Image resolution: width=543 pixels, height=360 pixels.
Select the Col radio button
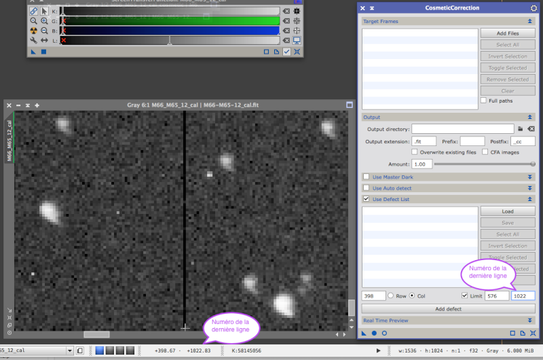[x=412, y=295]
